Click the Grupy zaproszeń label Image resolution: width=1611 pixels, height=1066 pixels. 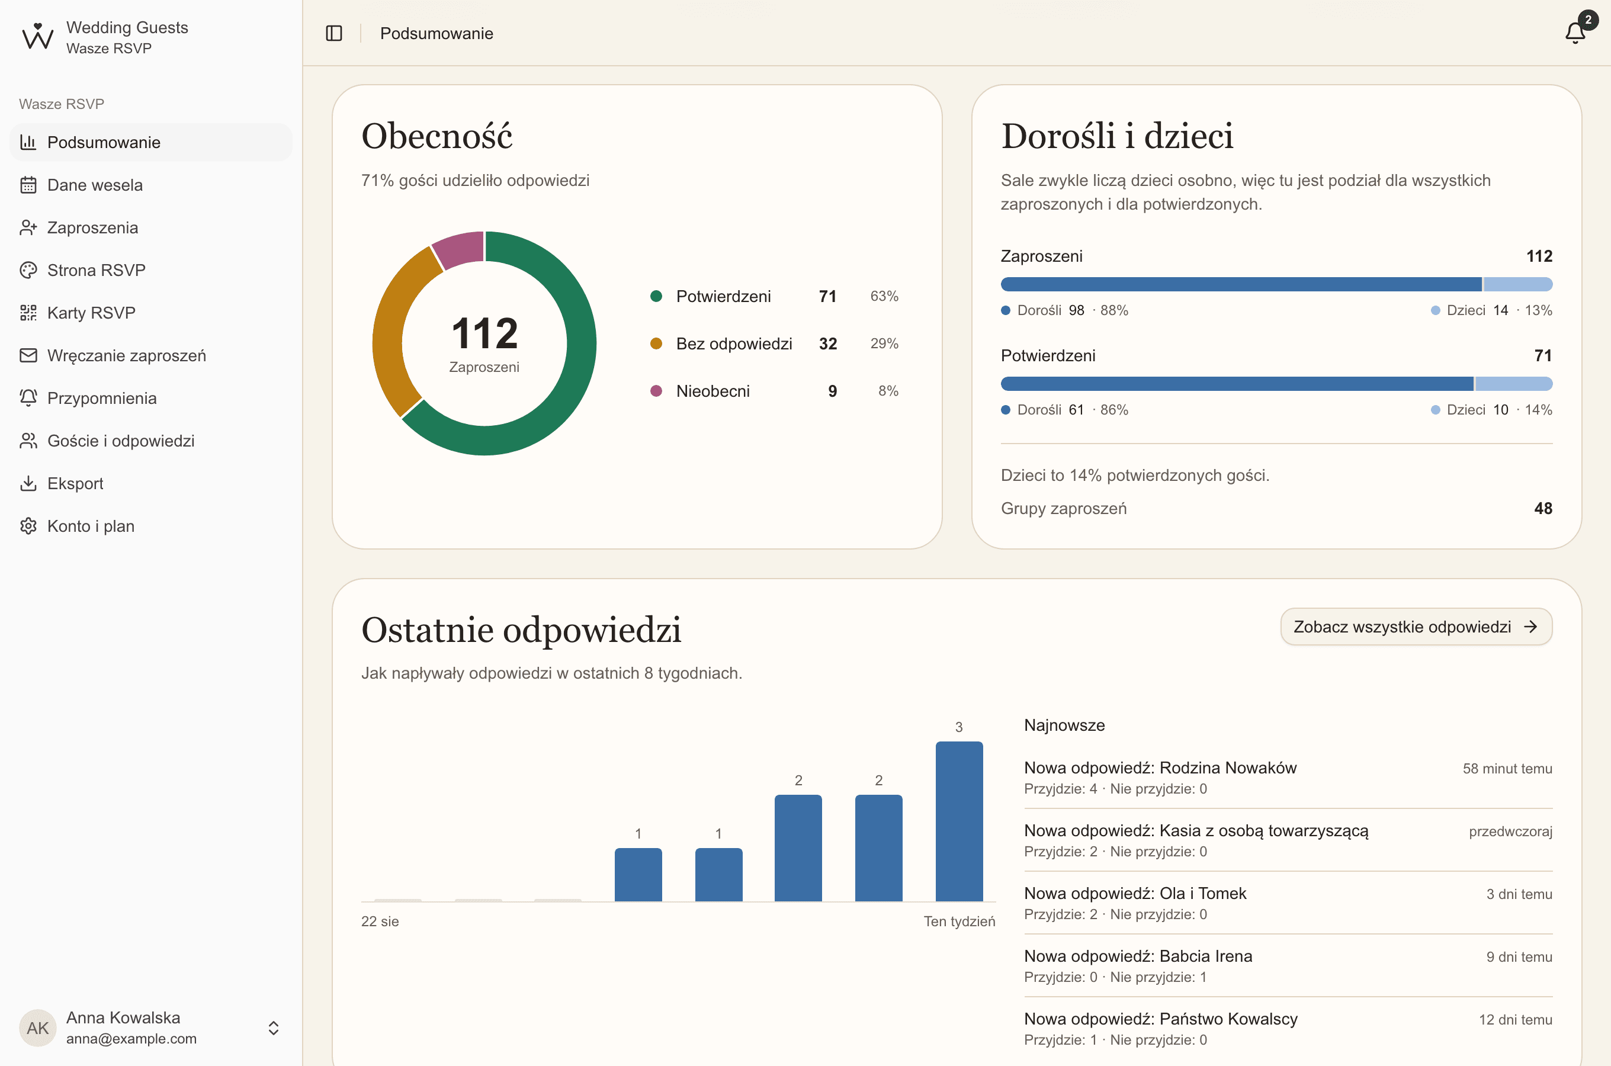(1064, 509)
